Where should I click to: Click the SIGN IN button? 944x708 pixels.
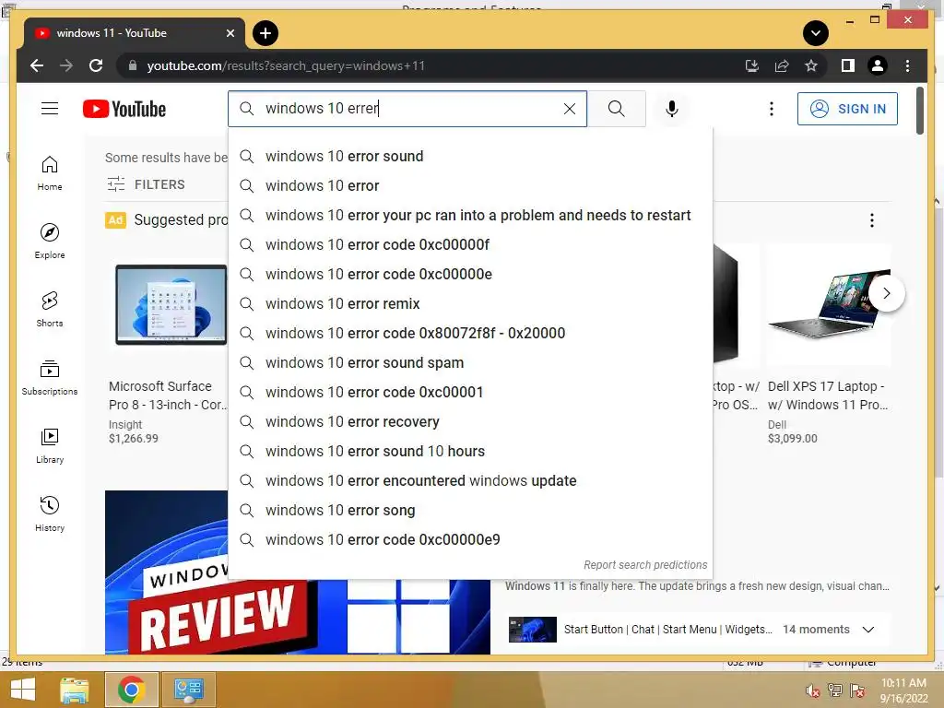point(847,109)
